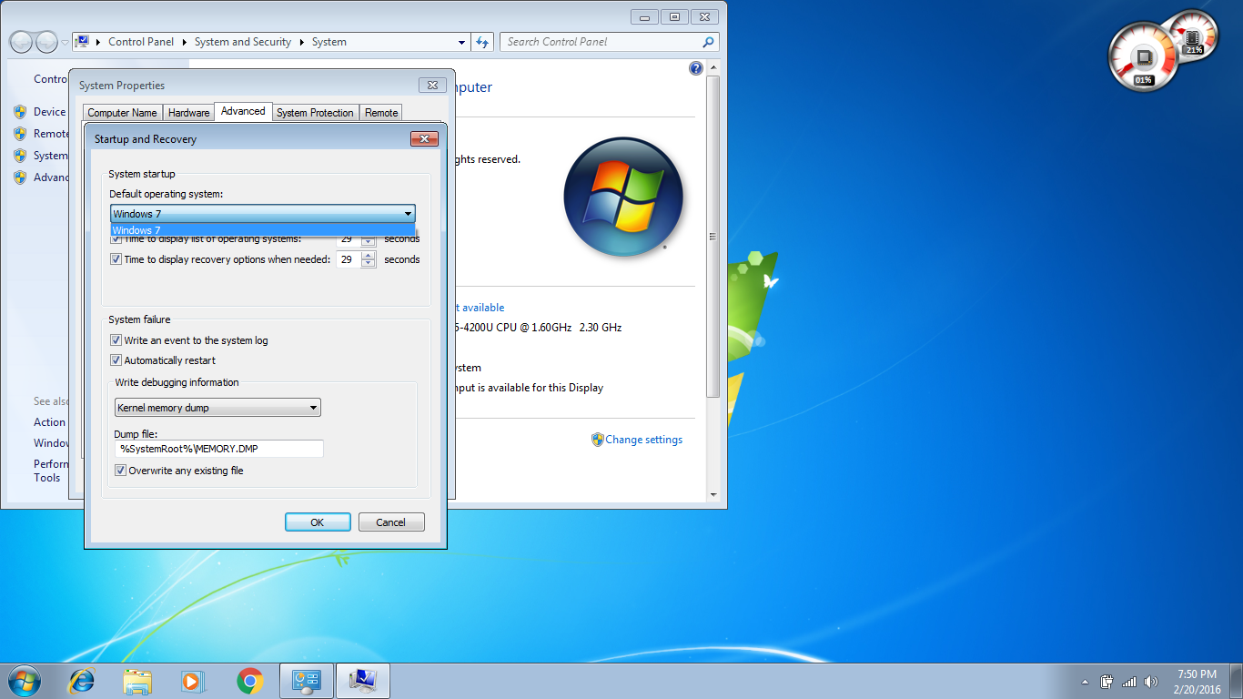Click the Windows Start orb
1243x699 pixels.
pyautogui.click(x=25, y=680)
